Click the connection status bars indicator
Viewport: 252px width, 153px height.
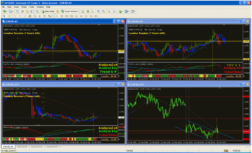tap(227, 151)
